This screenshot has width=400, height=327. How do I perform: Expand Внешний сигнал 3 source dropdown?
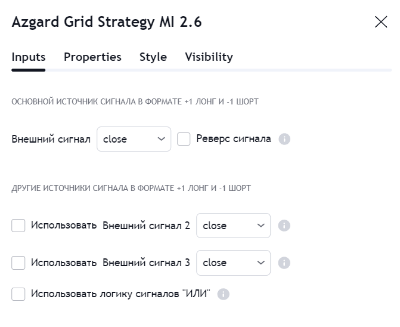point(233,263)
